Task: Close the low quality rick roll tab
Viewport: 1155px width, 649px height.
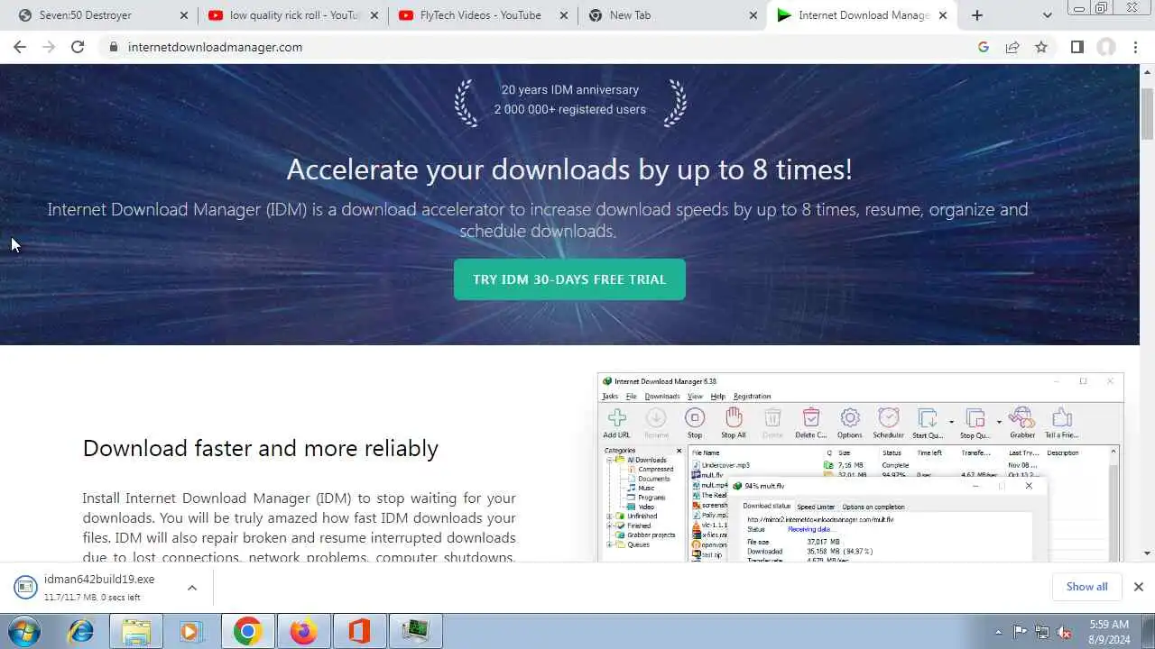Action: pyautogui.click(x=374, y=15)
